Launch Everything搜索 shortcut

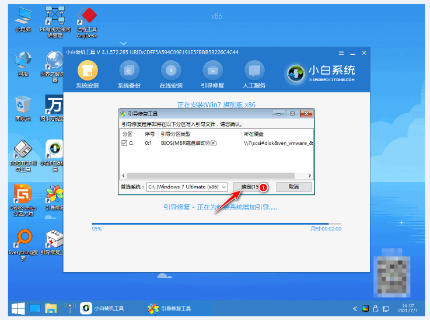pos(23,245)
